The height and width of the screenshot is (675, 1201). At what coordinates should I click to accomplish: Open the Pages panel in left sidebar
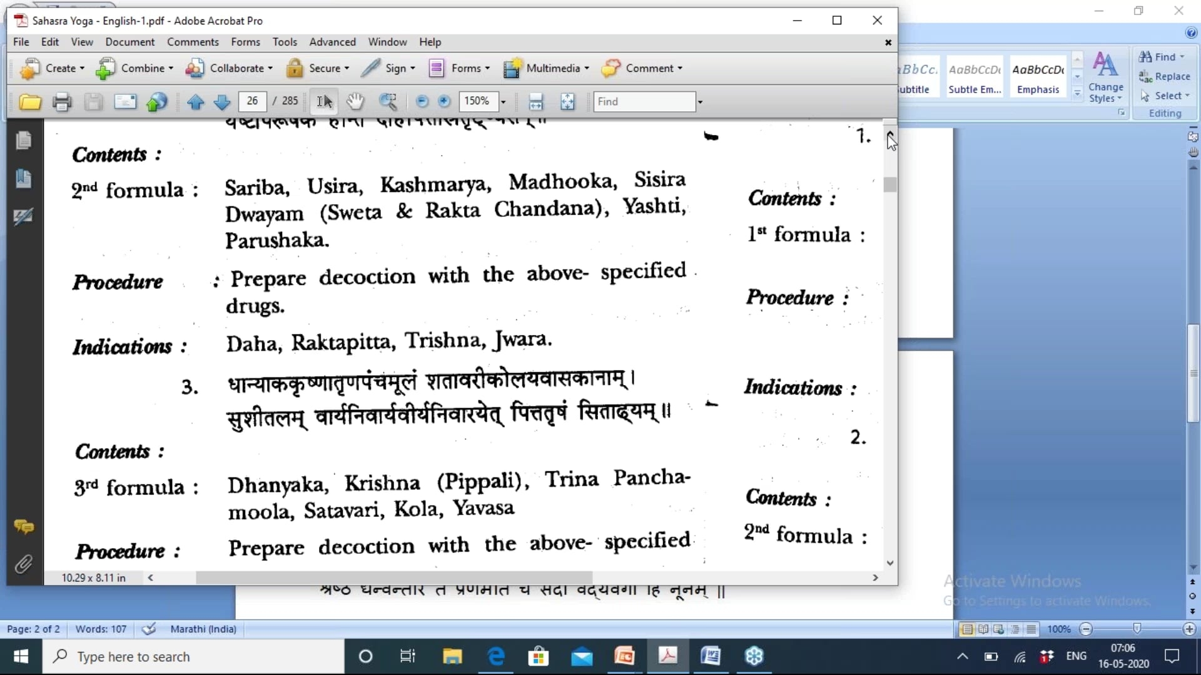coord(23,140)
